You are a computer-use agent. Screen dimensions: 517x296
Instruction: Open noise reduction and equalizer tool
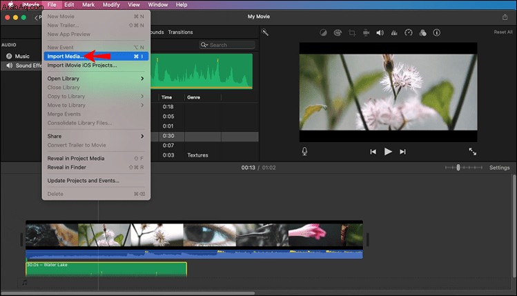tap(394, 32)
